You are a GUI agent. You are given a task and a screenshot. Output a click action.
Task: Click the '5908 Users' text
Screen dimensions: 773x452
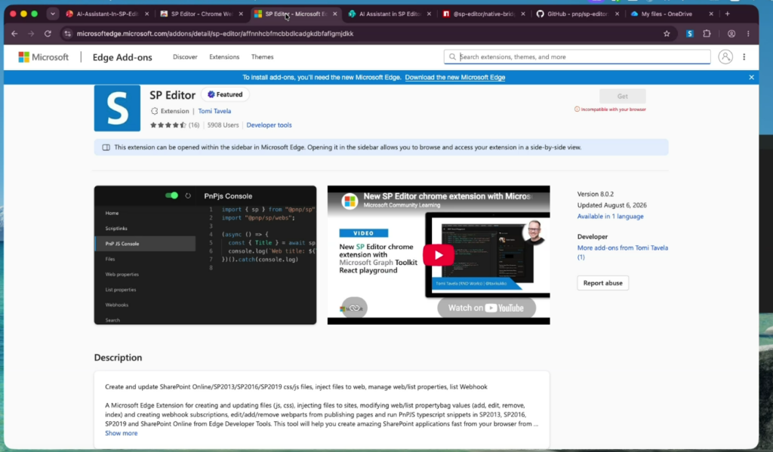tap(223, 125)
